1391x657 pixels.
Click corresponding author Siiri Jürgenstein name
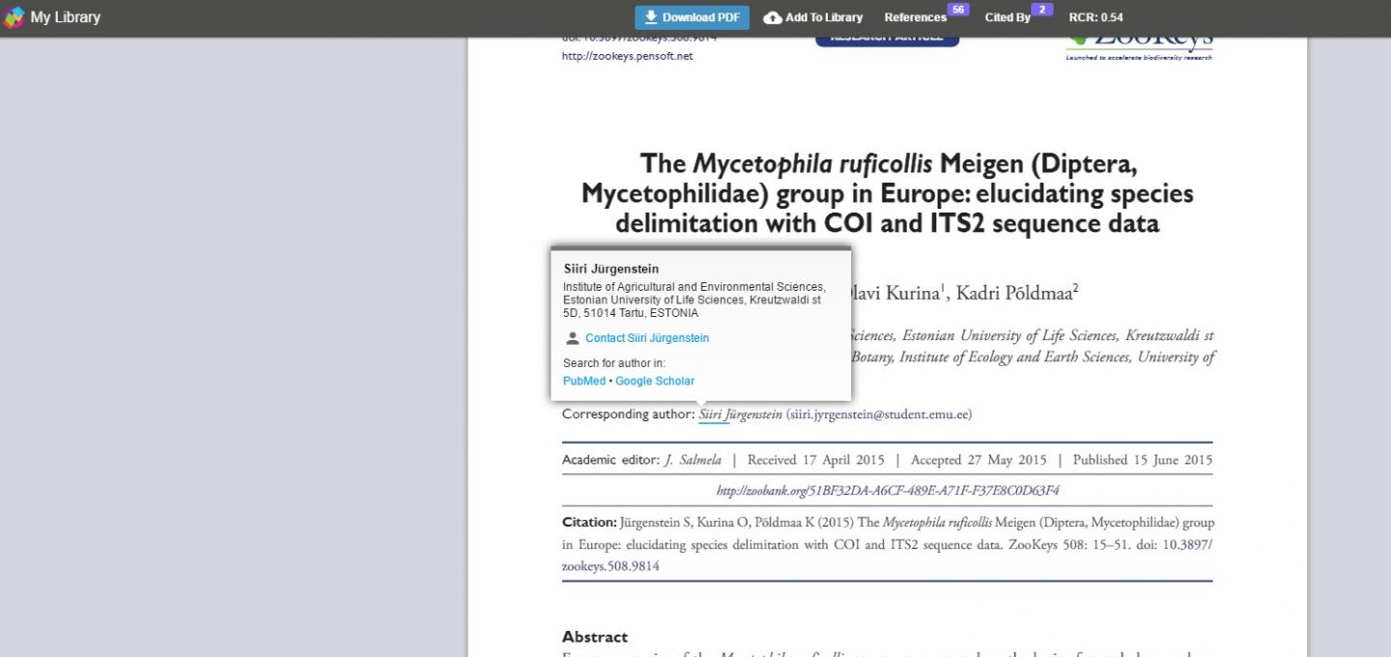point(740,414)
